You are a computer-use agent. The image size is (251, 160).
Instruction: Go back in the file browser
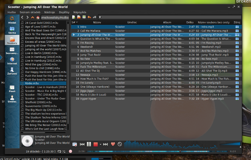coord(22,17)
